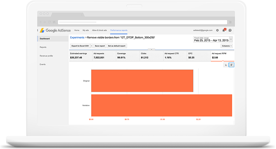
Task: Open the Home menu item
Action: (77, 30)
